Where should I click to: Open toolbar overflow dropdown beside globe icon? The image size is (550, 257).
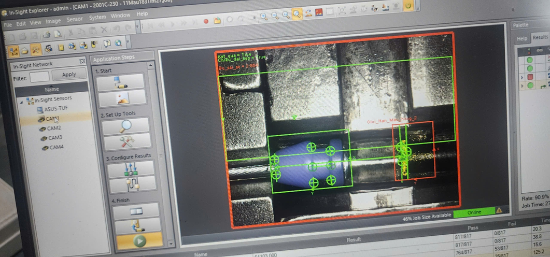point(128,42)
